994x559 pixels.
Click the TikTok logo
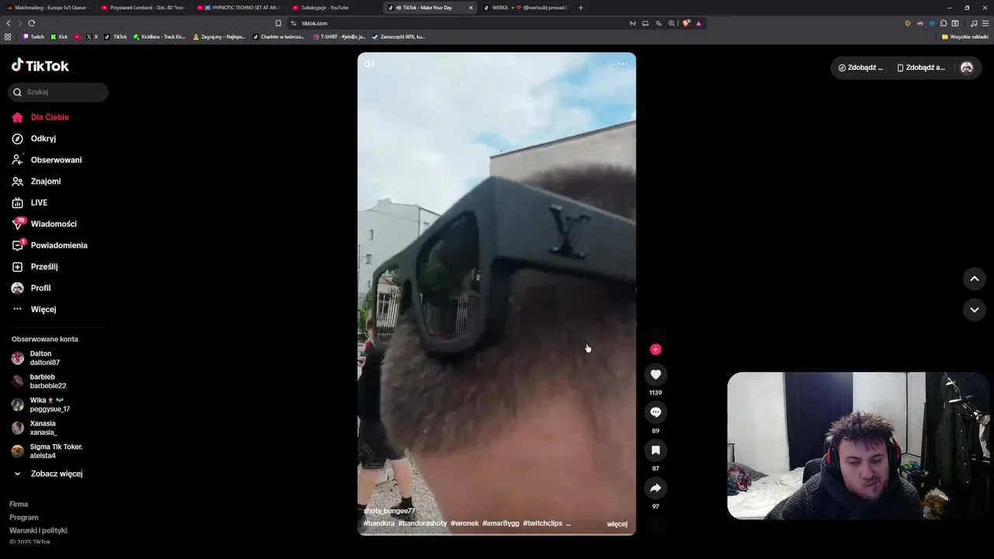40,66
